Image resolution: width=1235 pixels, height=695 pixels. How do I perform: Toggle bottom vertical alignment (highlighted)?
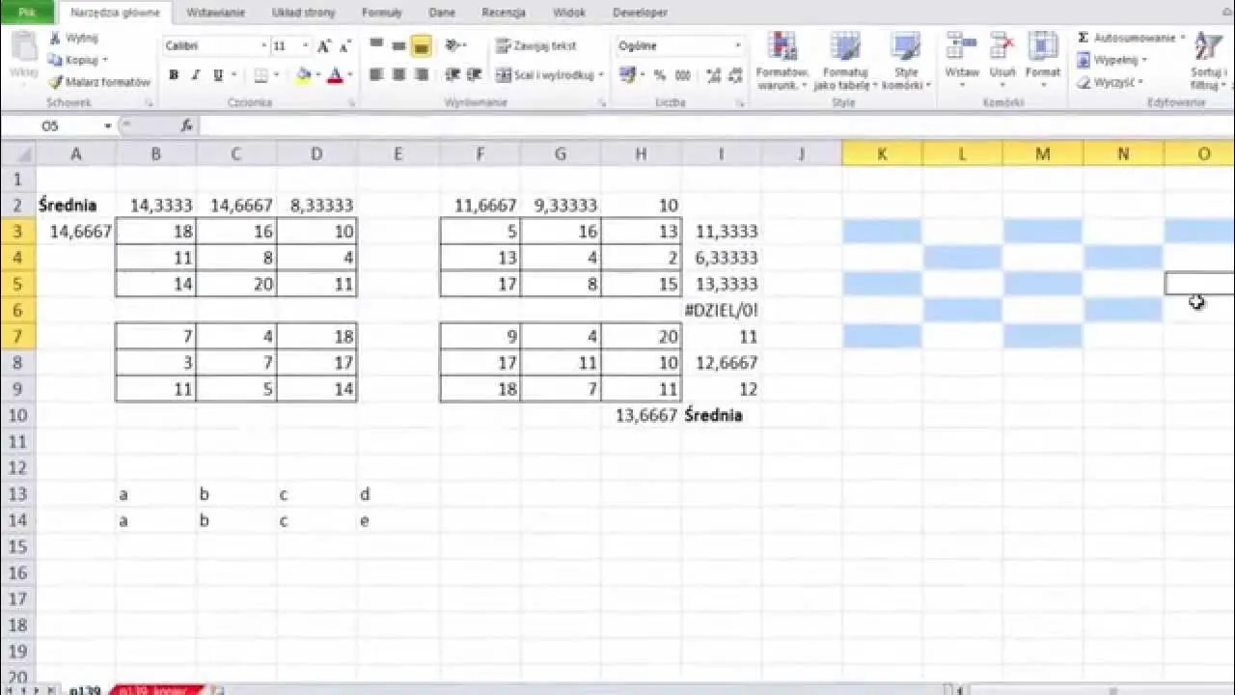(421, 45)
